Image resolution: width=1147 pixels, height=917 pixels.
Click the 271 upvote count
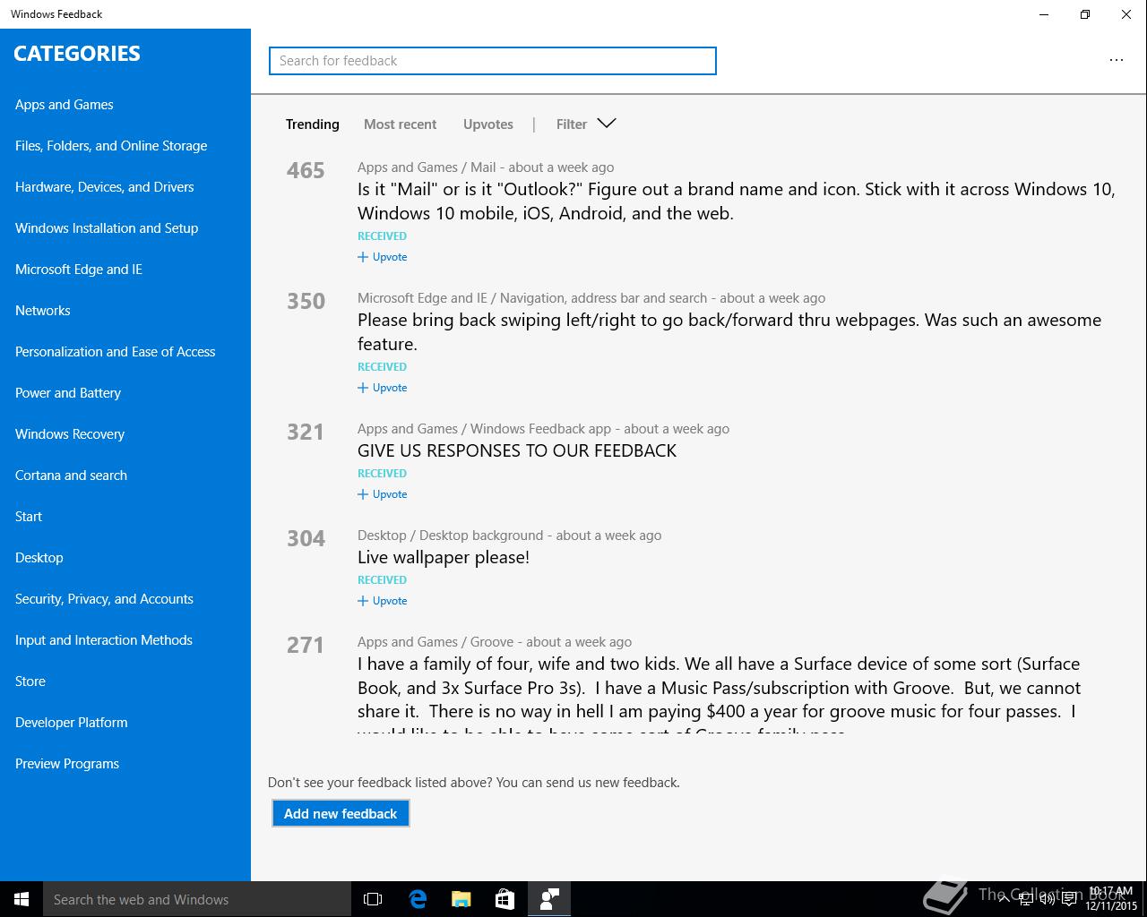tap(306, 645)
